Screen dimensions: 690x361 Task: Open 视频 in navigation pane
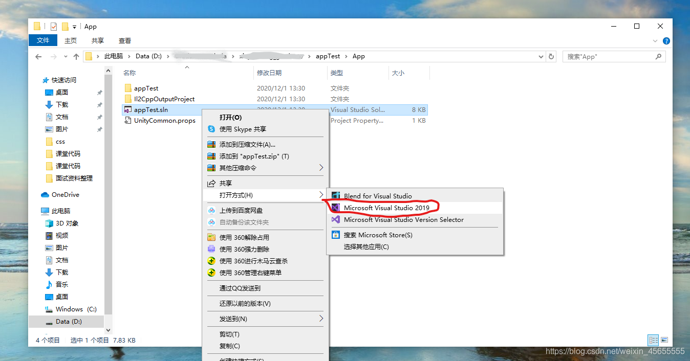coord(62,235)
